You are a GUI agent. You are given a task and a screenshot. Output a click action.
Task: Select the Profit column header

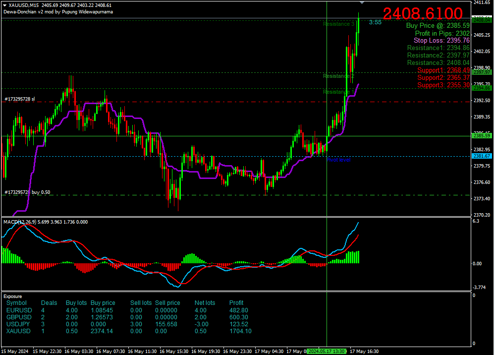pyautogui.click(x=236, y=303)
